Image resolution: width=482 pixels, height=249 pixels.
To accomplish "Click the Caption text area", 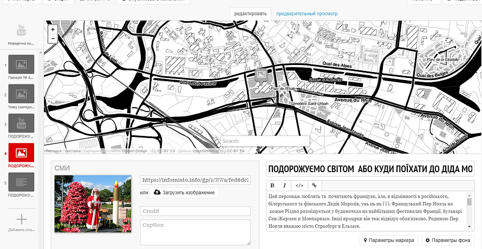I will point(196,232).
